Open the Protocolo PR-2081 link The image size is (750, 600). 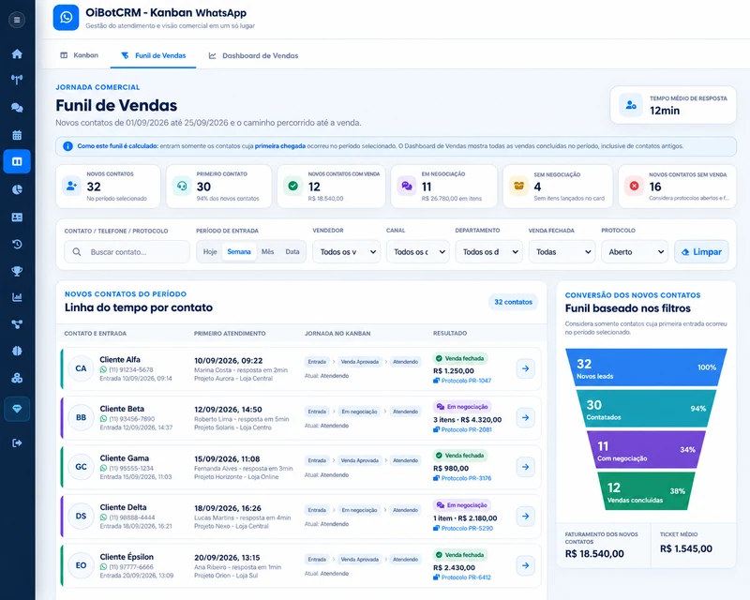click(462, 429)
